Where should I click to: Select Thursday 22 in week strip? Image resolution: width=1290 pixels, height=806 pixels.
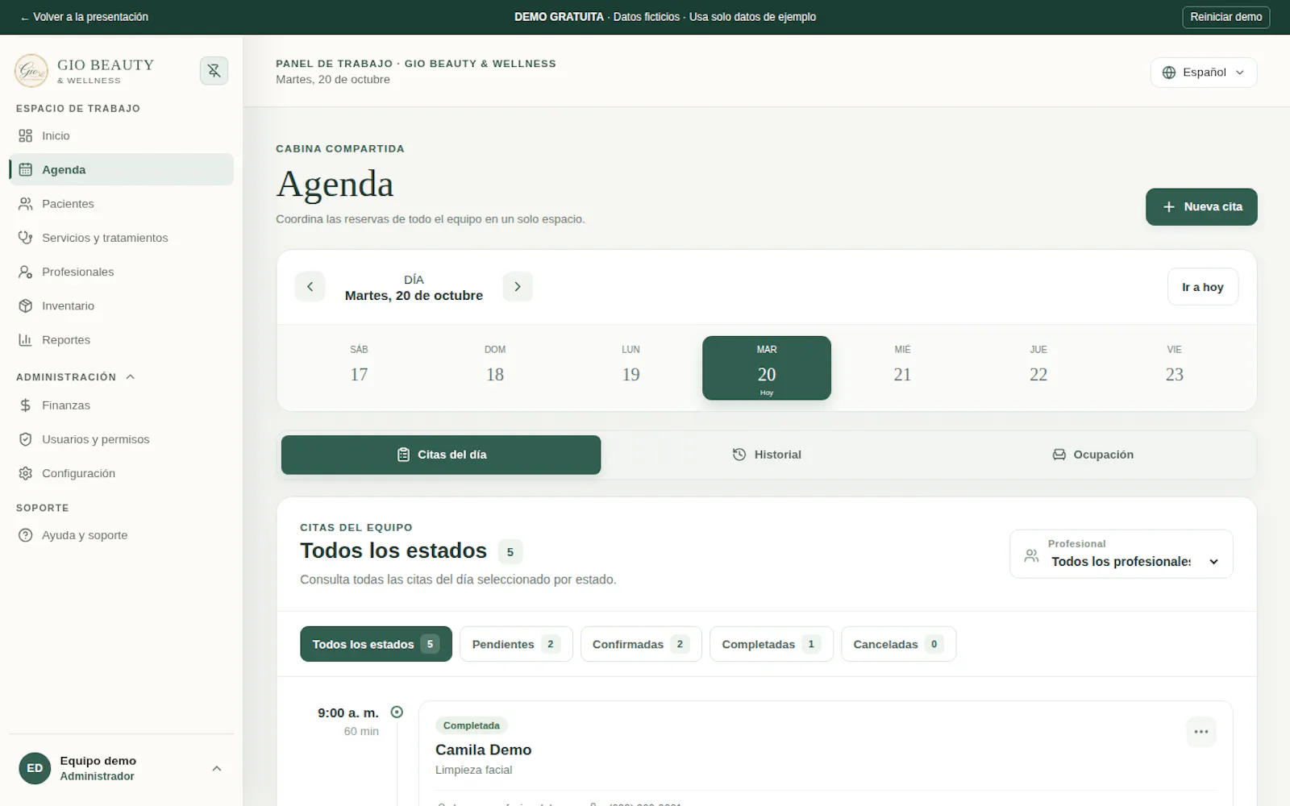click(x=1038, y=368)
